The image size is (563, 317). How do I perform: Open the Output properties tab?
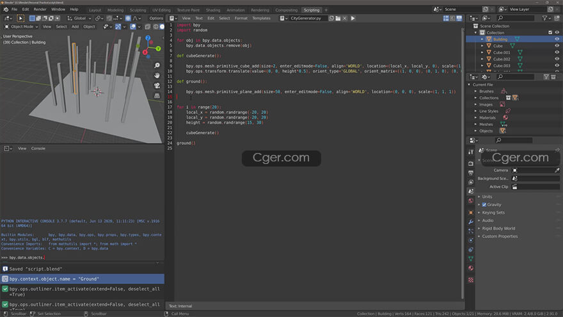[x=471, y=173]
